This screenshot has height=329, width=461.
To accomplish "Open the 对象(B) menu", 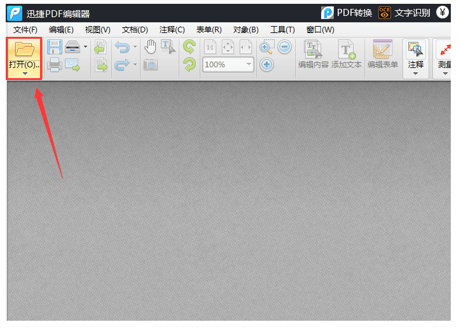I will pos(246,30).
